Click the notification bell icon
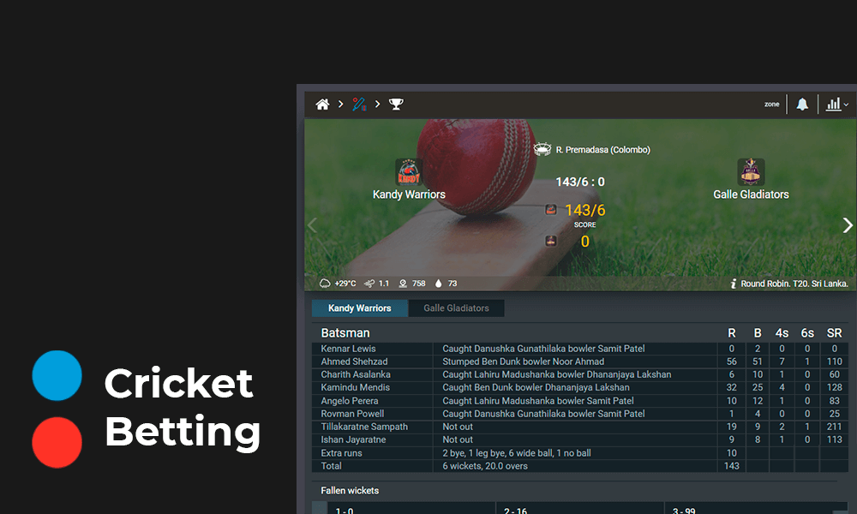This screenshot has width=857, height=514. click(x=802, y=104)
